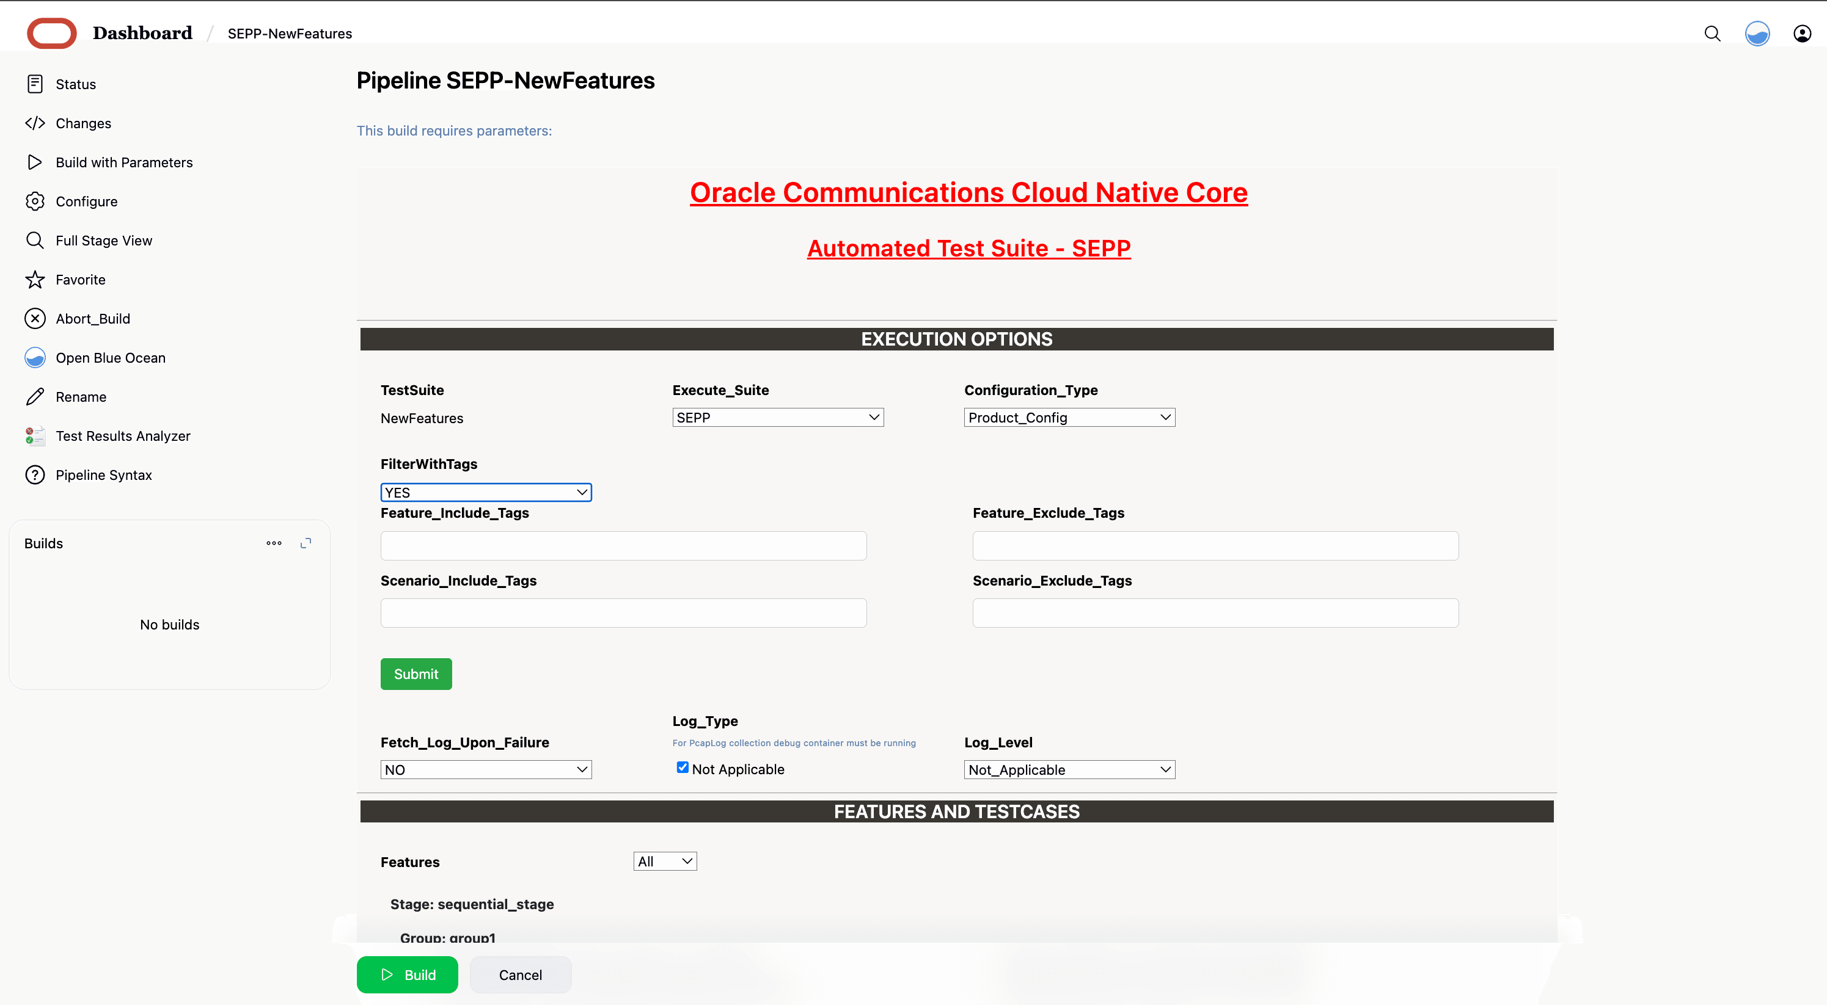Viewport: 1827px width, 1005px height.
Task: Open the FilterWithTags YES dropdown
Action: 486,493
